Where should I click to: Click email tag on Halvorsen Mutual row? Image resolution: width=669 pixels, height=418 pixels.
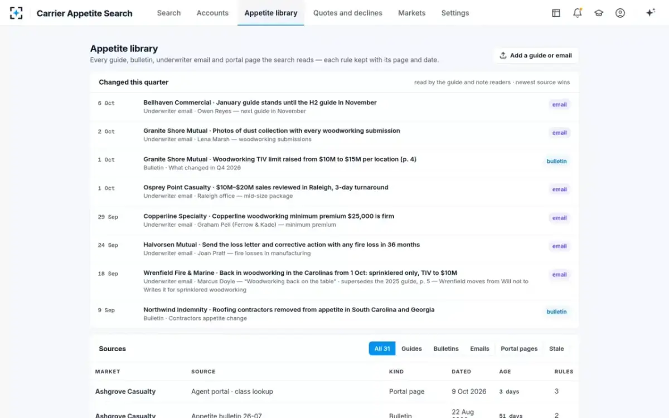(559, 246)
